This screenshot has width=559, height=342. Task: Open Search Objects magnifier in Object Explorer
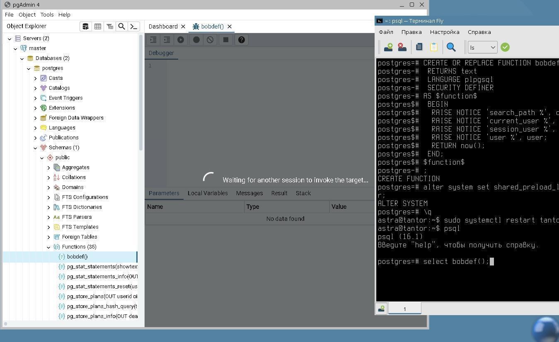121,26
